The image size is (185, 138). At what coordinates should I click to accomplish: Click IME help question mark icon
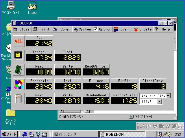[x=174, y=126]
